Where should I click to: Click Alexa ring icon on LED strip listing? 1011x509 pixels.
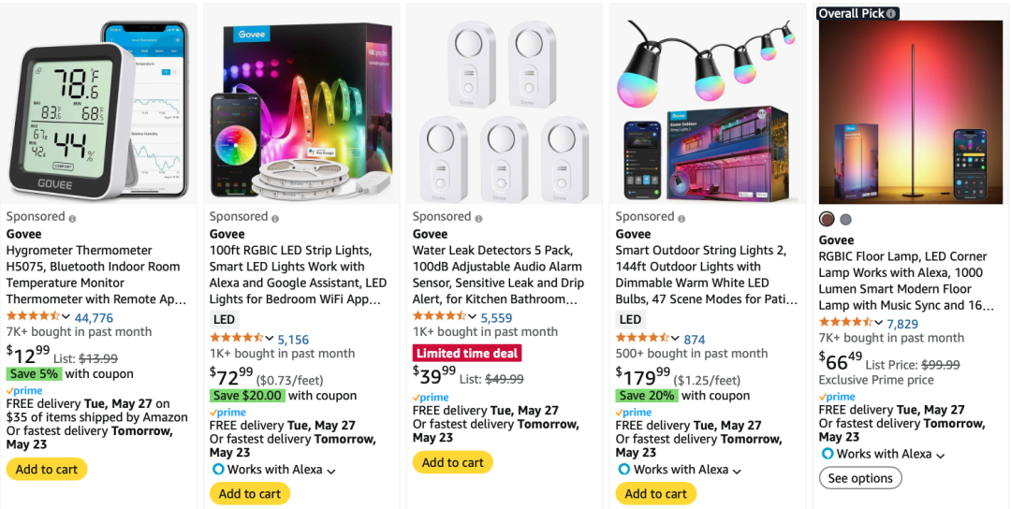point(218,470)
